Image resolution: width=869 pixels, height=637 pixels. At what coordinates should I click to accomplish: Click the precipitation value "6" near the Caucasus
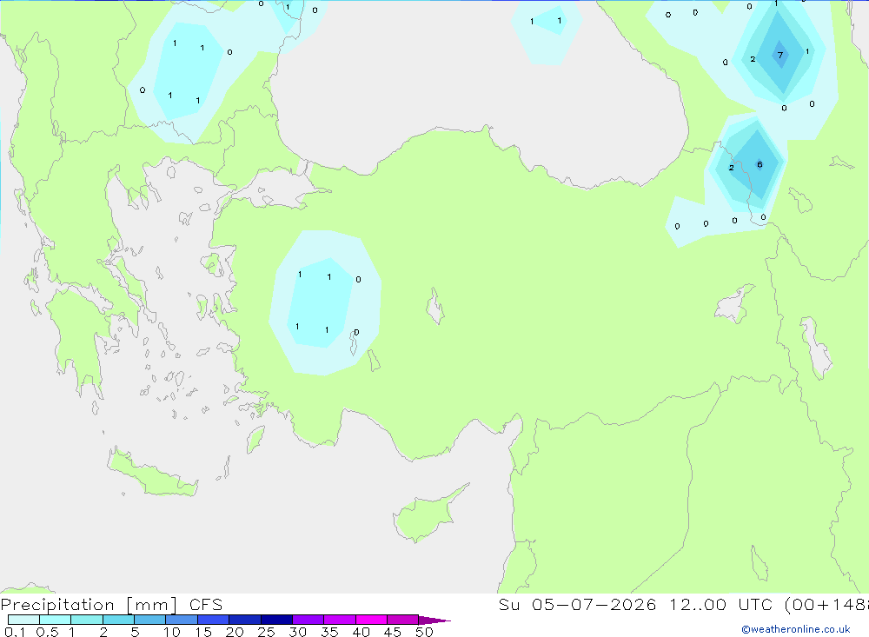pos(760,164)
